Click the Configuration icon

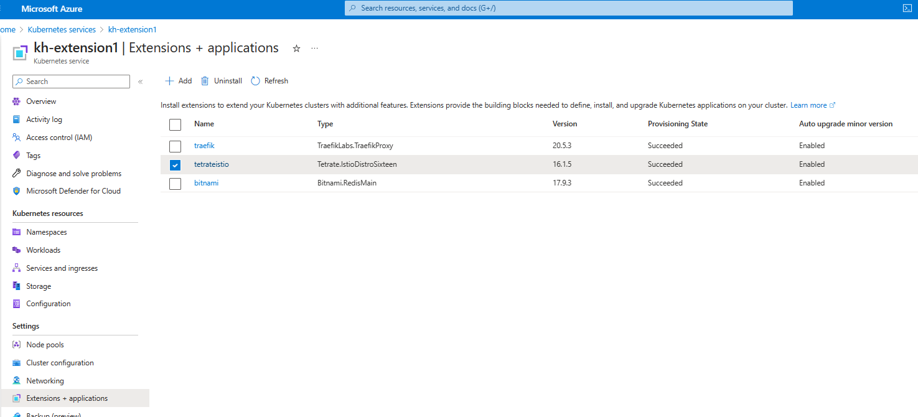coord(17,304)
